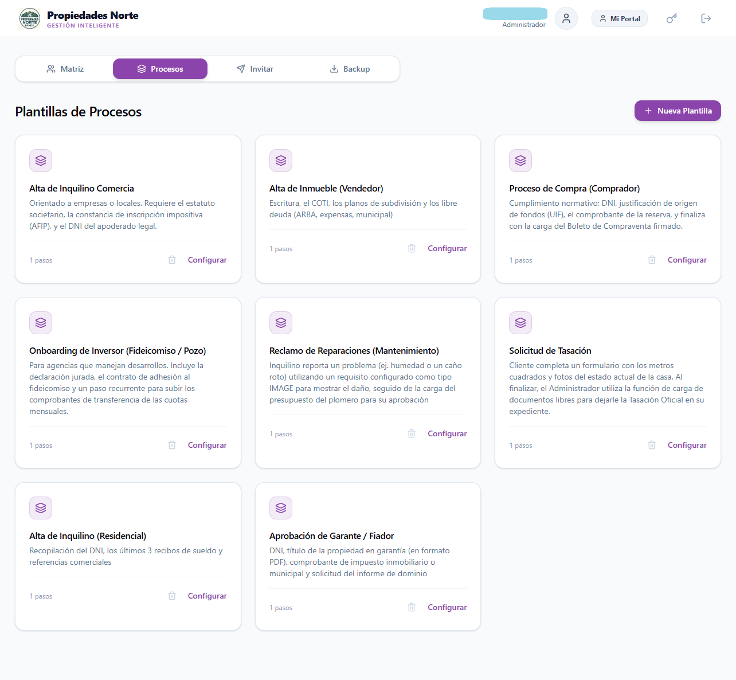Screen dimensions: 736x680
Task: Delete the Proceso de Compra (Comprador) template
Action: point(652,260)
